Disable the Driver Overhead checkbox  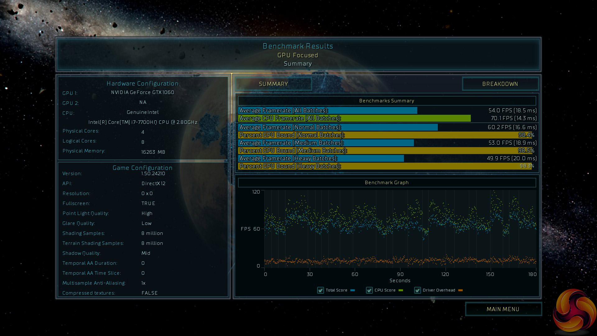tap(417, 290)
